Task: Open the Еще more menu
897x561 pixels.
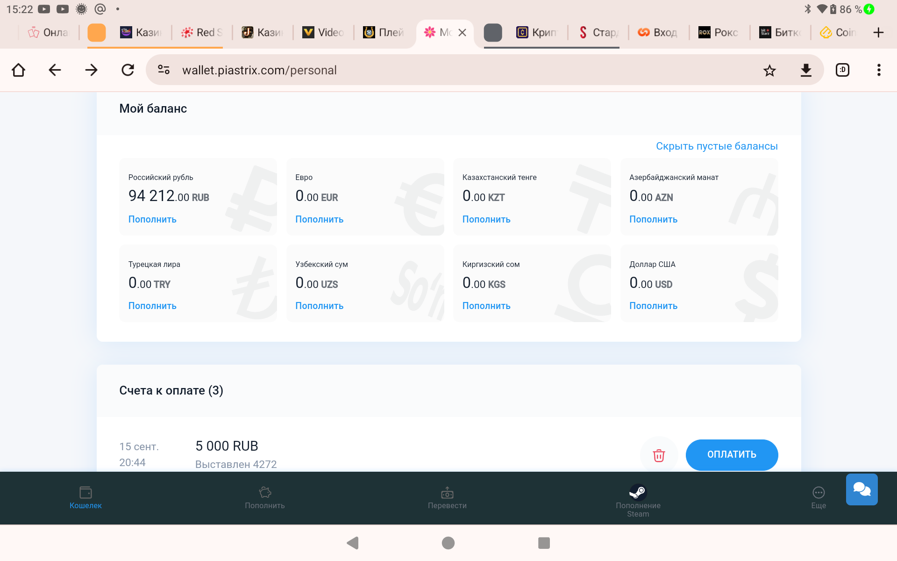Action: [x=819, y=498]
